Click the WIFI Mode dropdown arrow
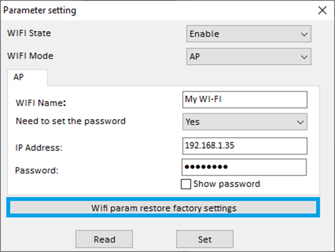Screen dimensions: 335x252 (303, 56)
